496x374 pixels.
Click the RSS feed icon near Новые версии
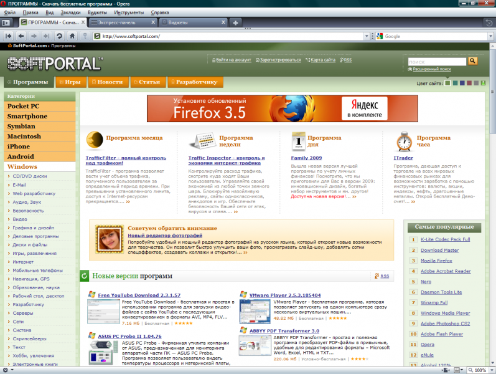tap(377, 276)
